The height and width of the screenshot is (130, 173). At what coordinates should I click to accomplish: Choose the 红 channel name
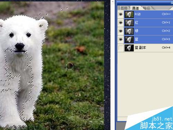[x=136, y=23]
